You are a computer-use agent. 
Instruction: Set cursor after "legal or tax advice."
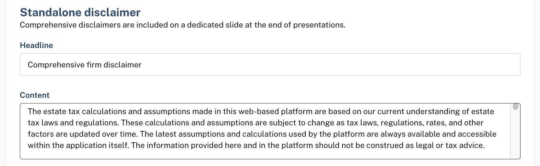pos(484,146)
